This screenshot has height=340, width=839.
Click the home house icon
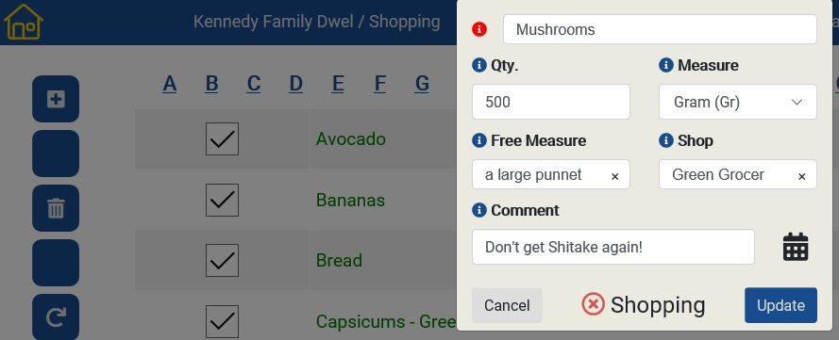[23, 22]
